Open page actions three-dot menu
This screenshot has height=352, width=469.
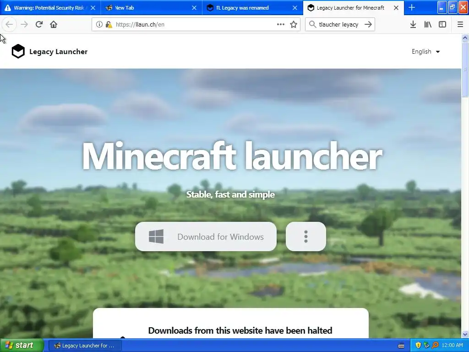tap(281, 25)
